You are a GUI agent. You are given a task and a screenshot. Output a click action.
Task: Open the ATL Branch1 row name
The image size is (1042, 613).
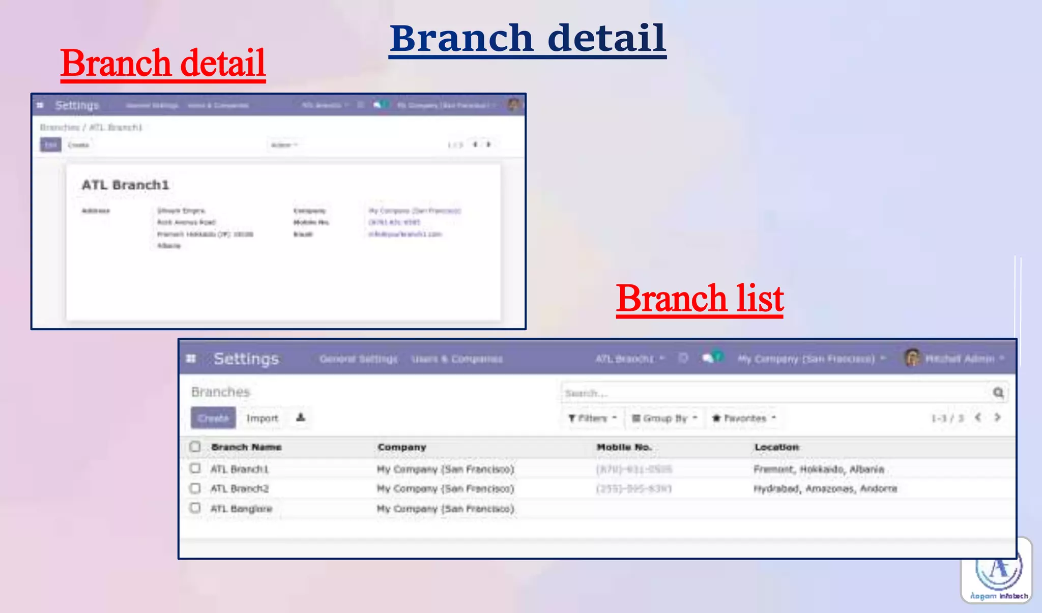[x=240, y=469]
